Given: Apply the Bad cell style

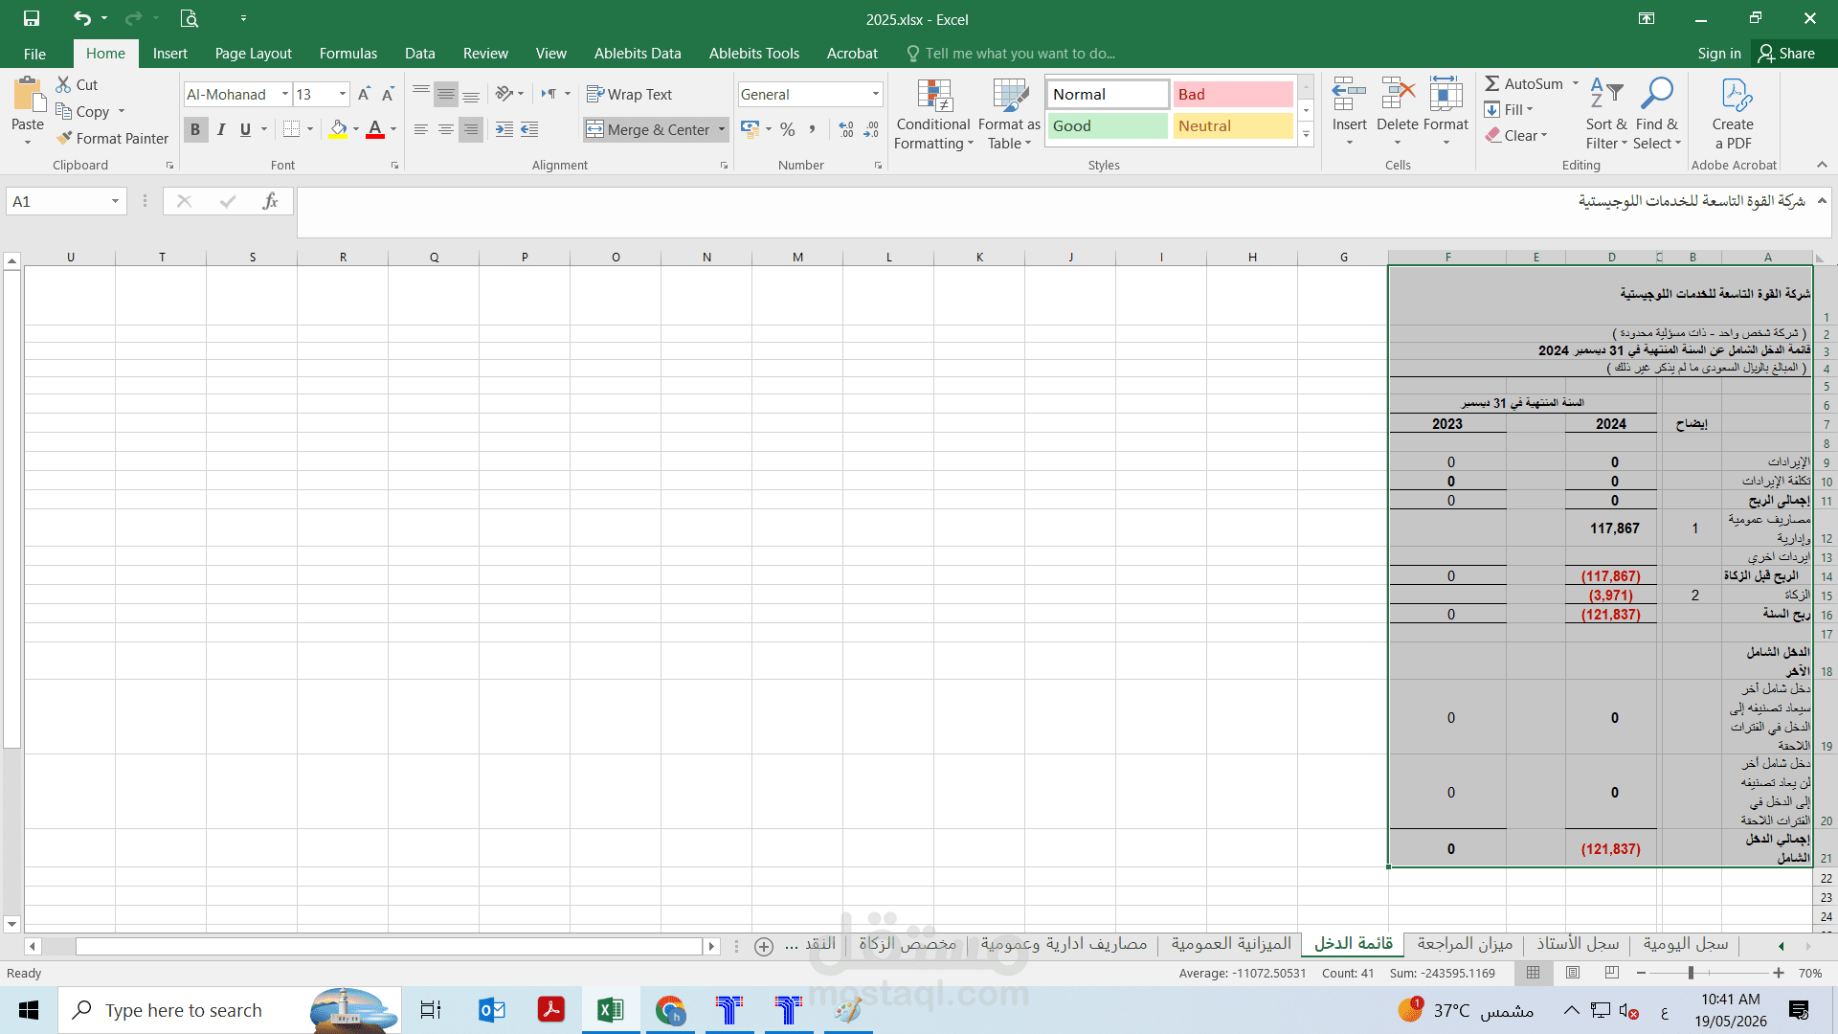Looking at the screenshot, I should click(1233, 94).
